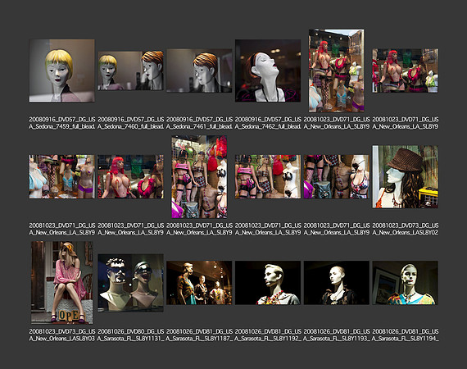467x369 pixels.
Task: Click the caption 'A_Sedona_7461_full_bleed'
Action: click(199, 126)
